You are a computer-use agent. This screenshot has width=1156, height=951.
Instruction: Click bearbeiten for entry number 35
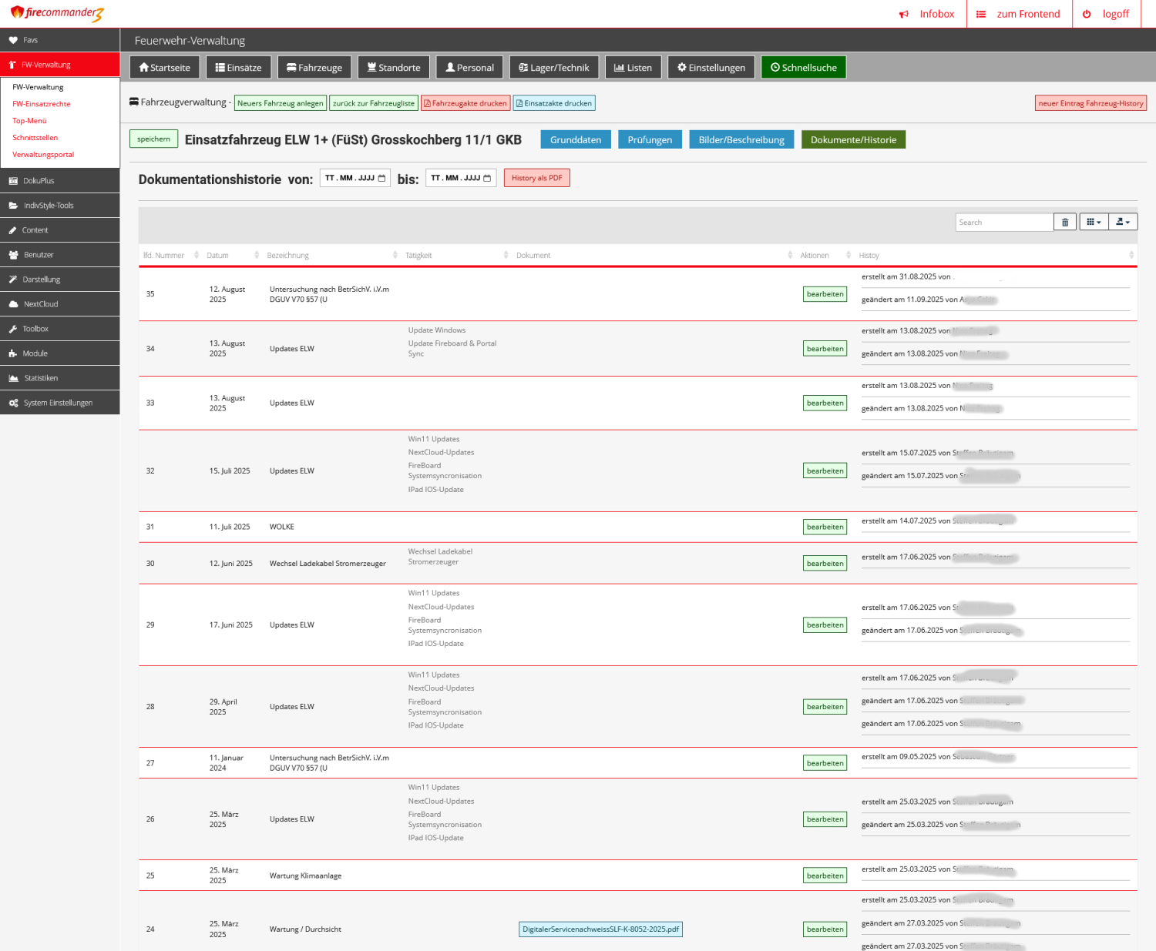pyautogui.click(x=825, y=294)
